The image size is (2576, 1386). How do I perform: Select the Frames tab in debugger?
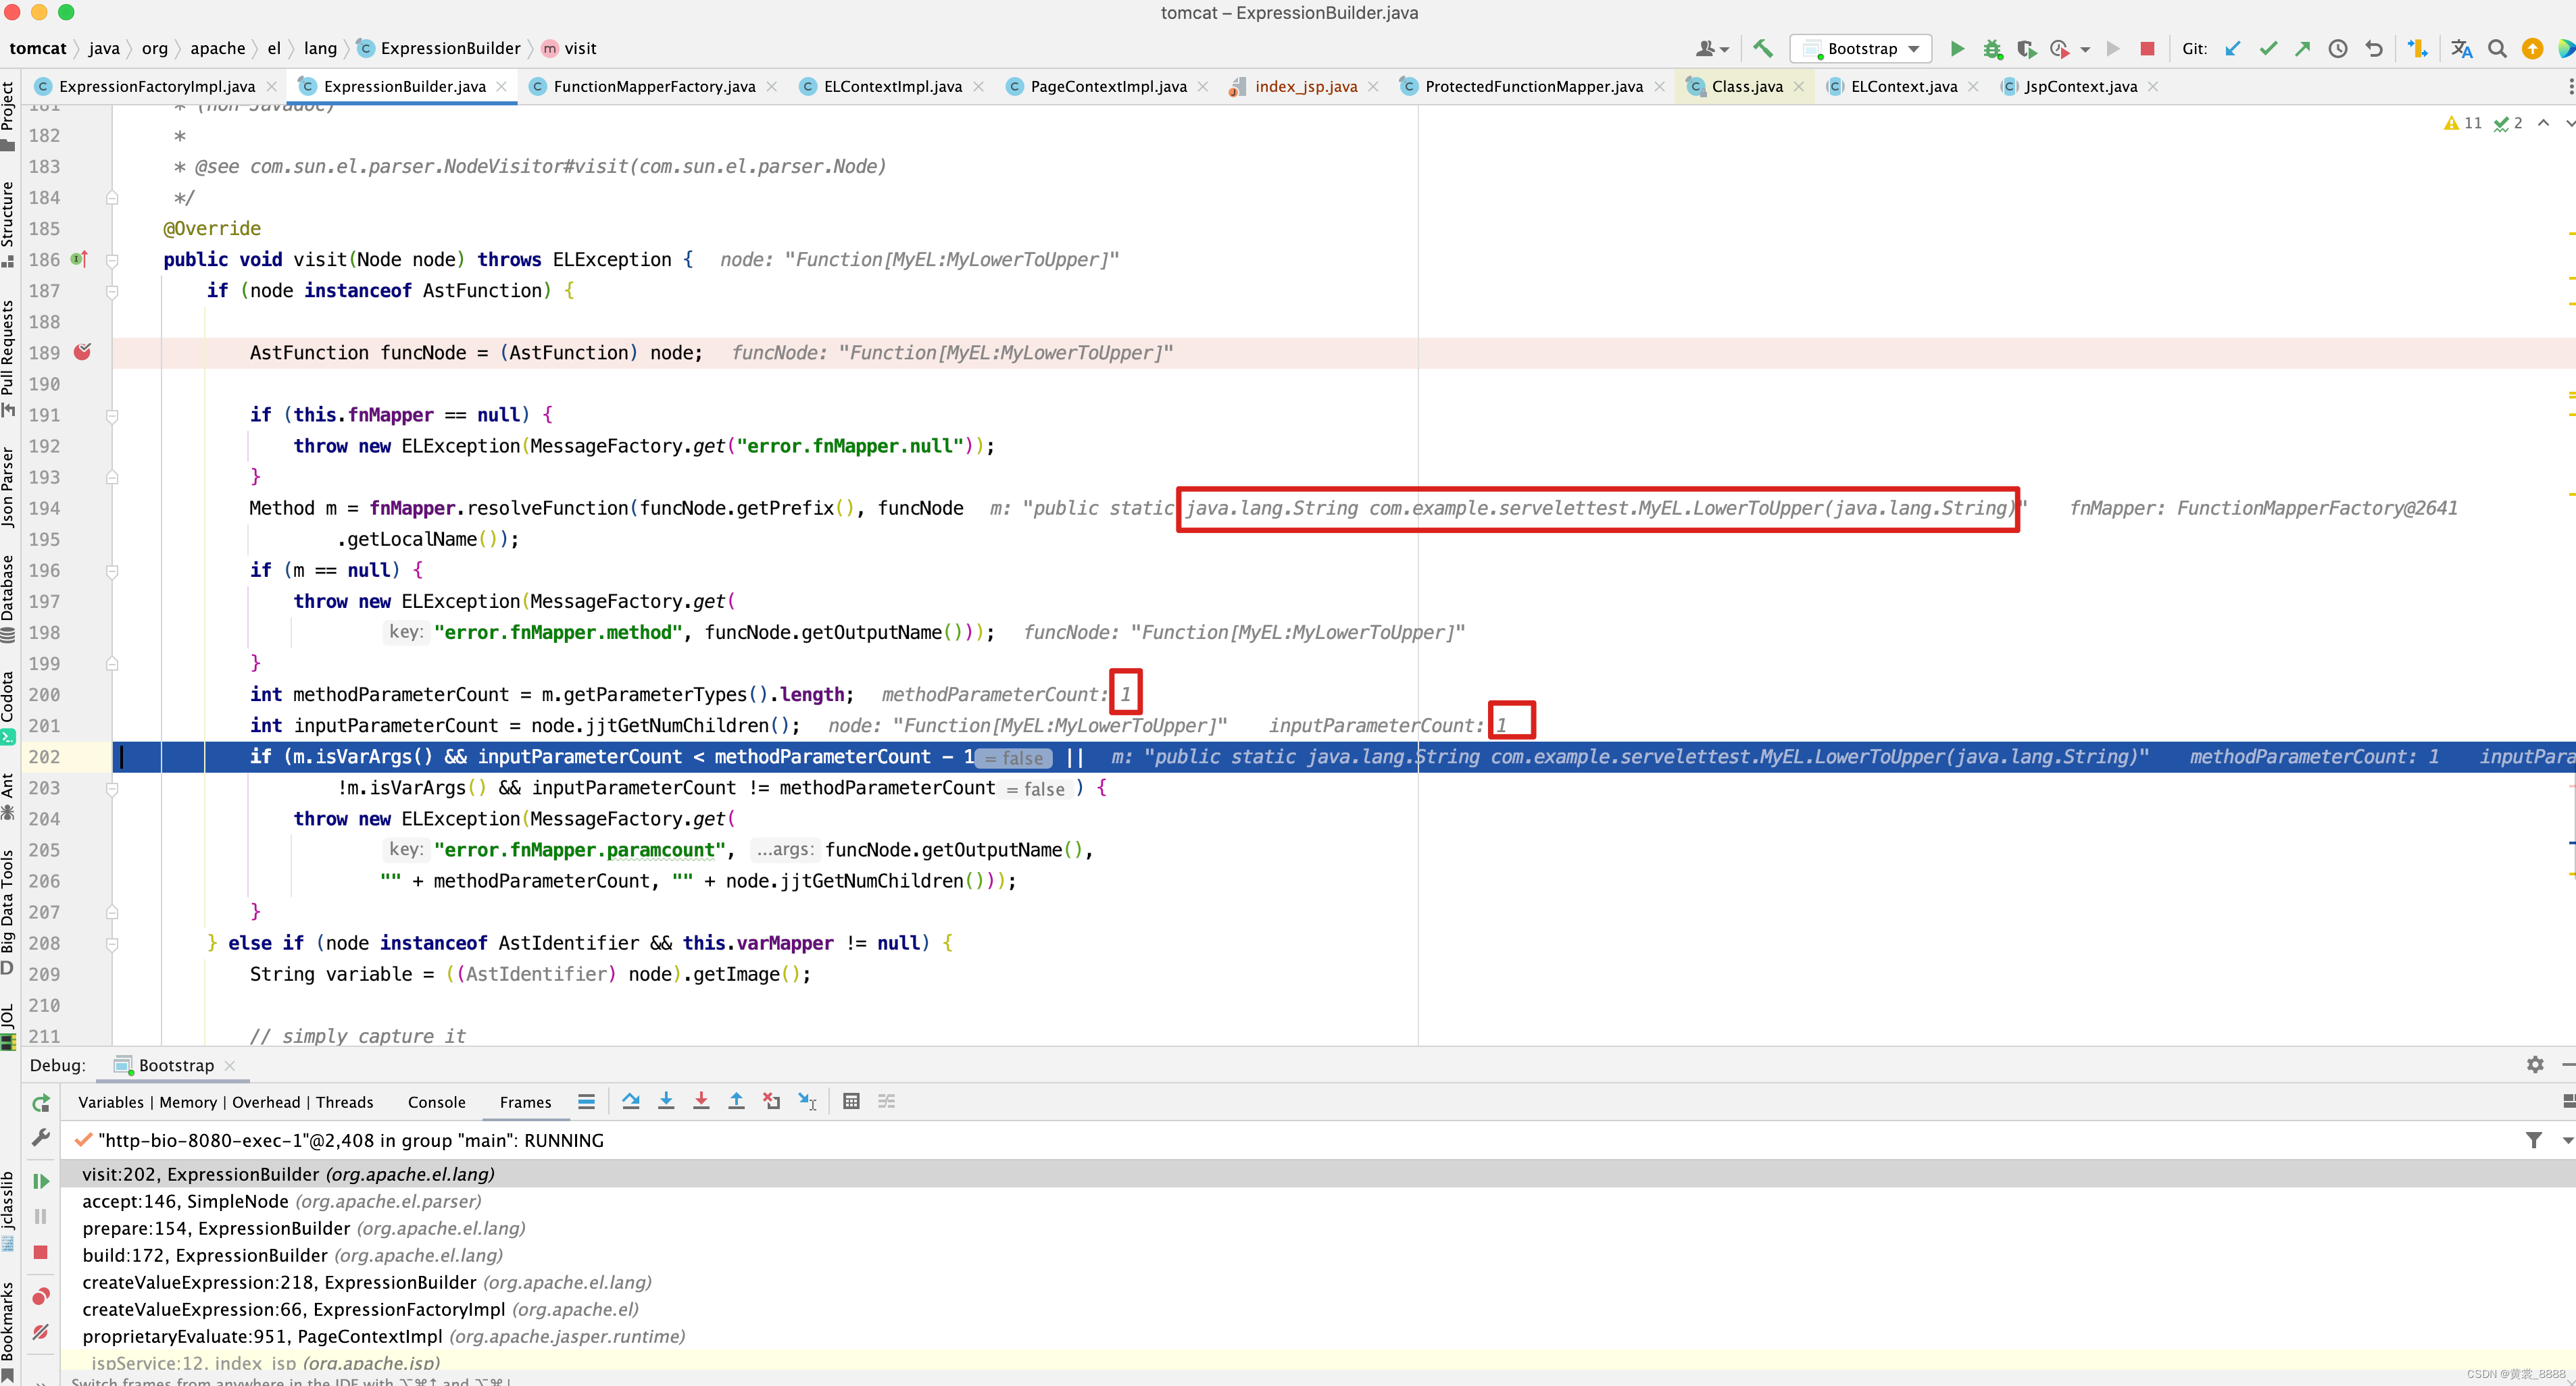pos(525,1101)
